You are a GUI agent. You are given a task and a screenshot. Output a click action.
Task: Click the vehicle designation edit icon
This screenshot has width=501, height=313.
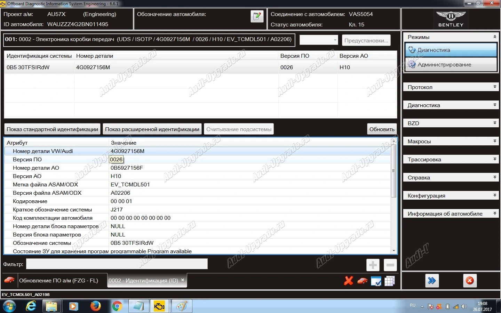tap(257, 16)
